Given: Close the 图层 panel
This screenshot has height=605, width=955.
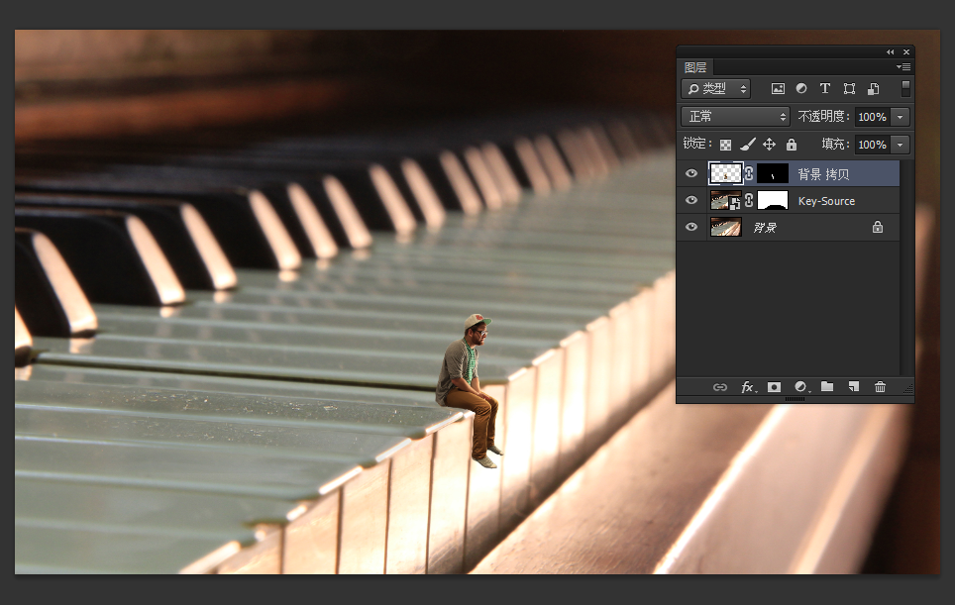Looking at the screenshot, I should pyautogui.click(x=906, y=52).
